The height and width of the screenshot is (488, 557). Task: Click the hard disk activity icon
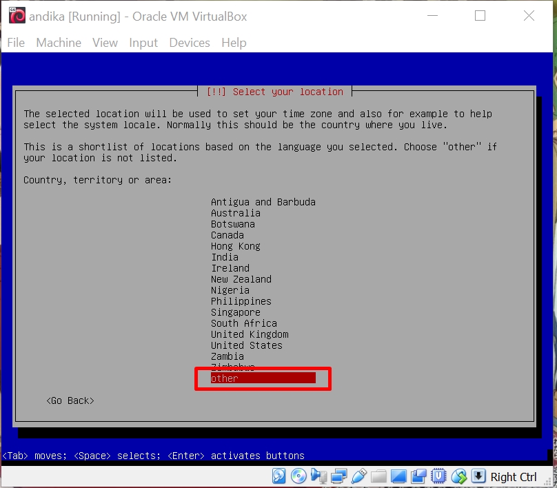coord(279,476)
